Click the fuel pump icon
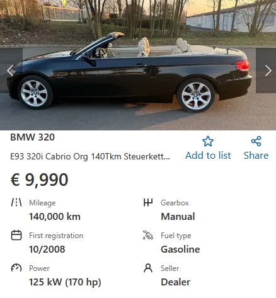Viewport: 276px width, 298px height. [x=148, y=235]
